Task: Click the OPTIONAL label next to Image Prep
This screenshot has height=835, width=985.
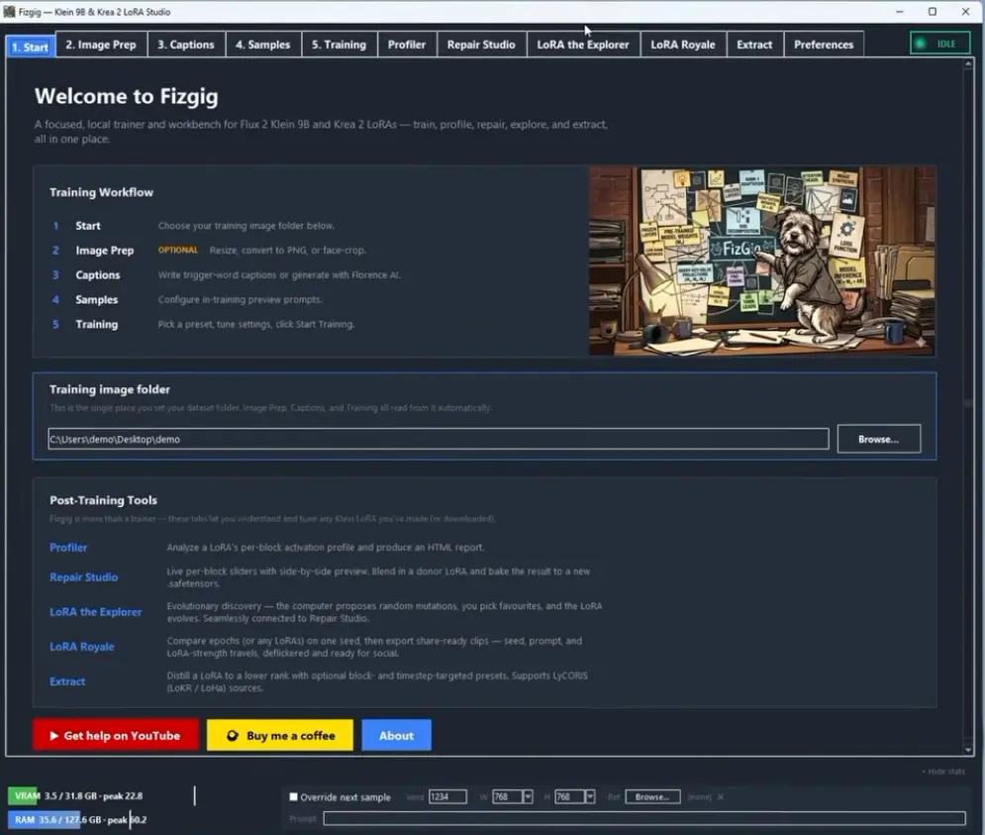Action: tap(178, 250)
